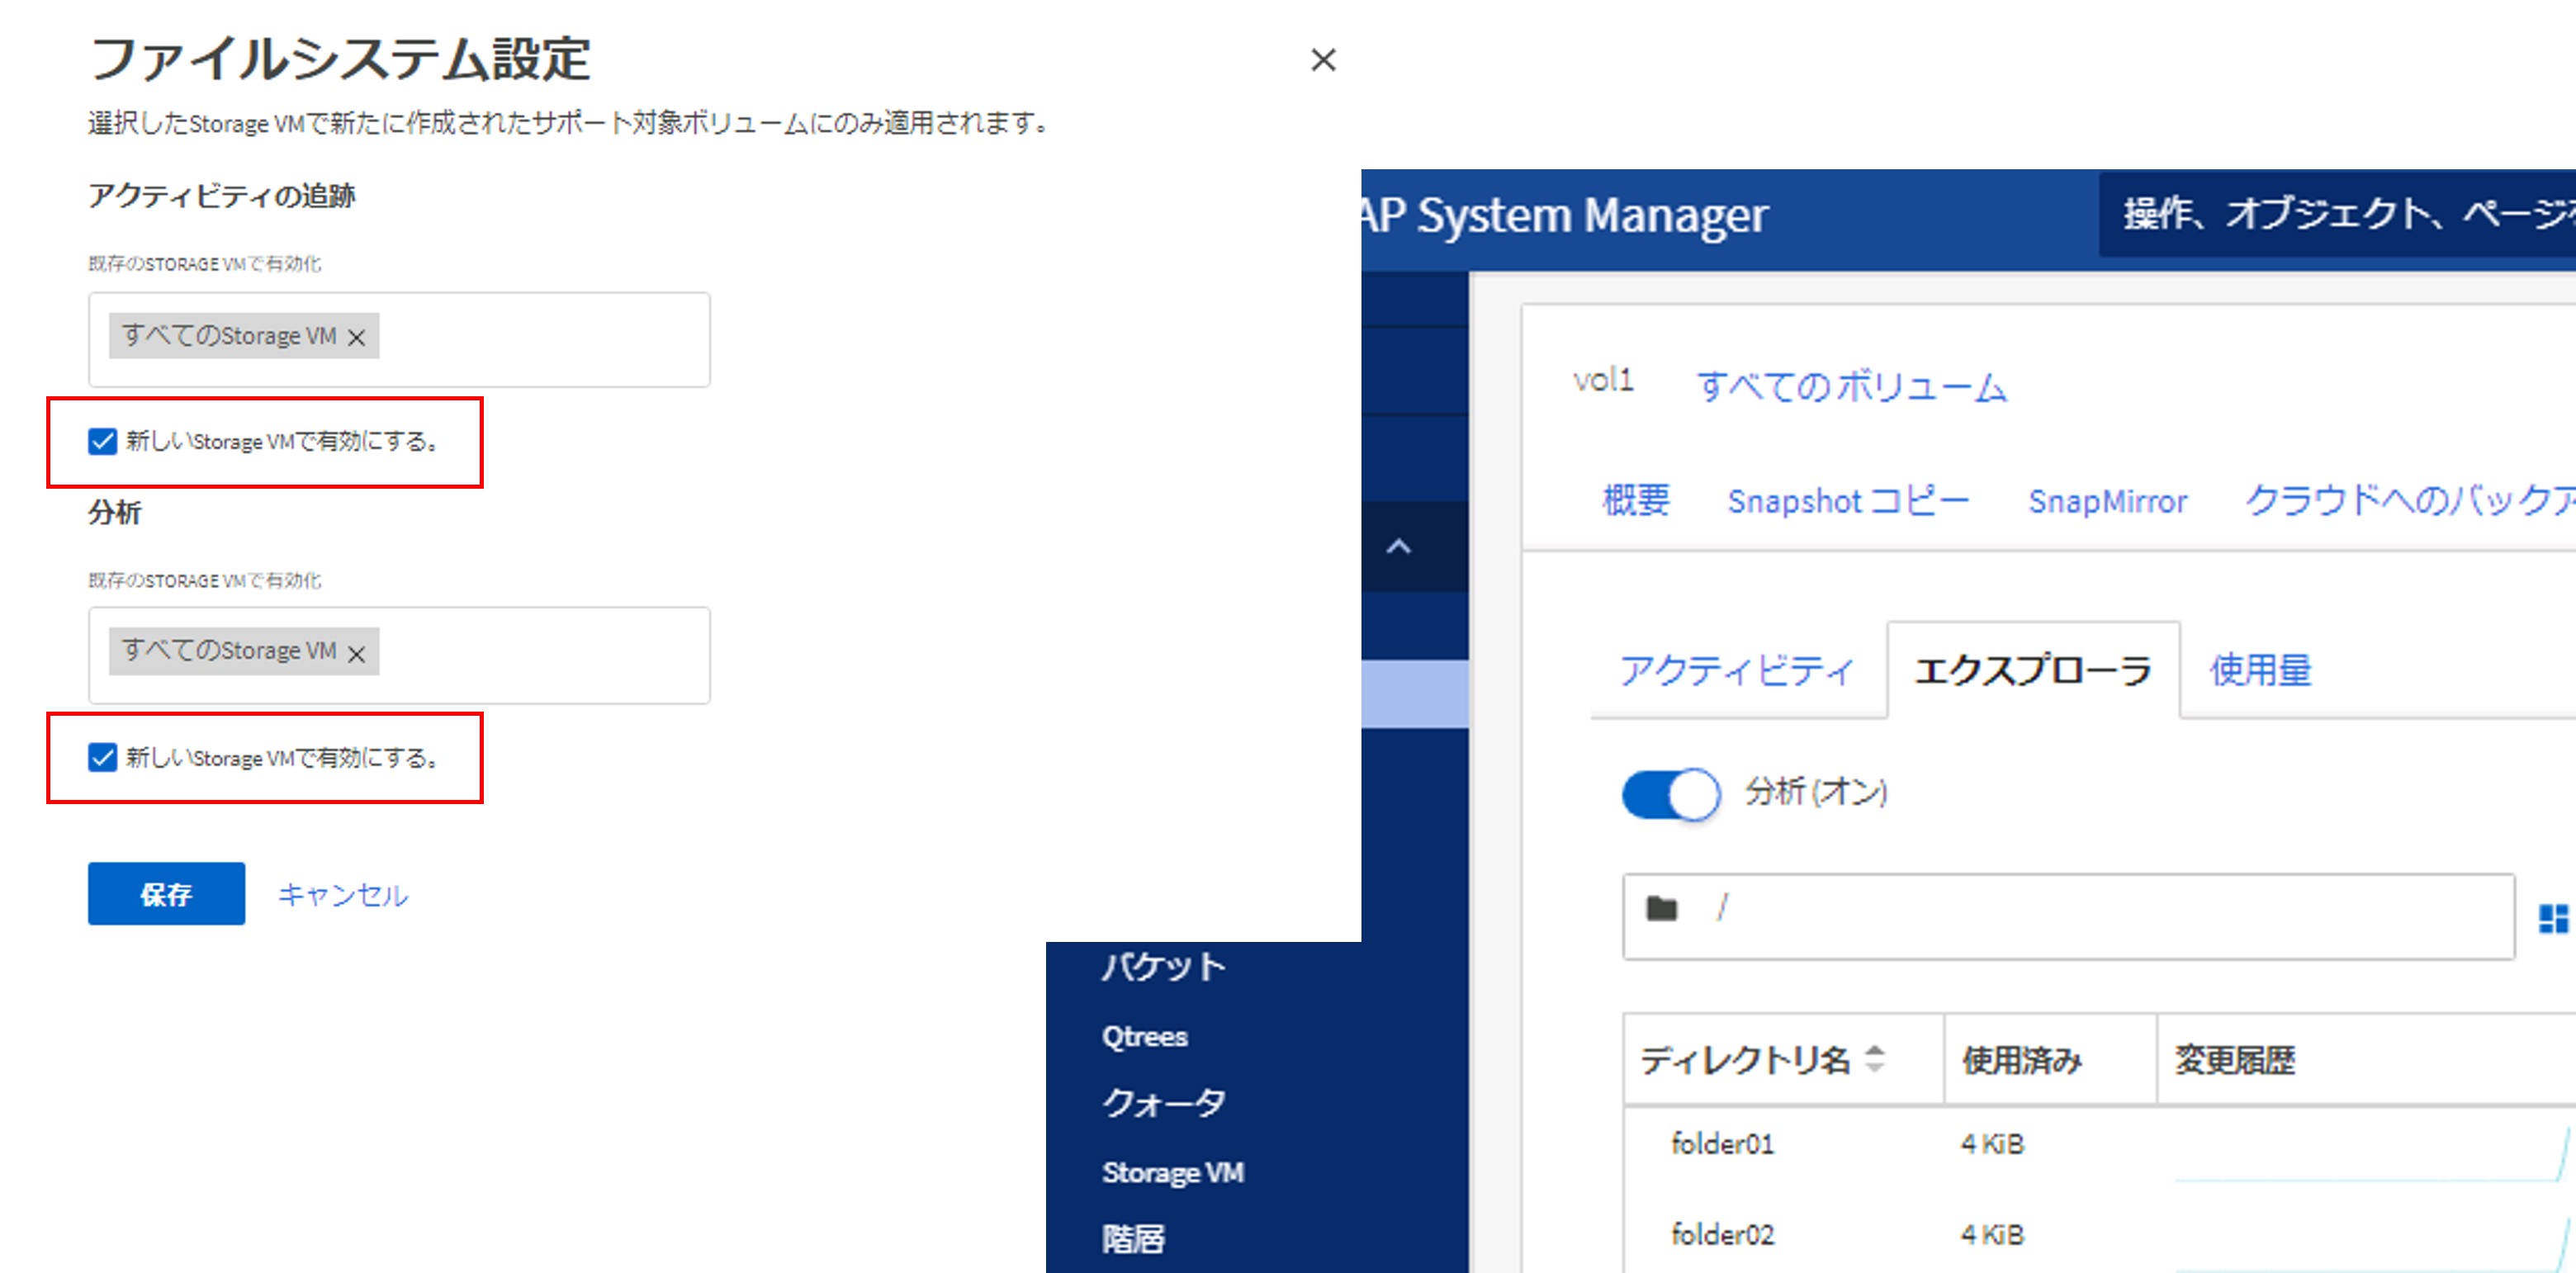Click the highlighted selected sidebar item
This screenshot has height=1273, width=2576.
pyautogui.click(x=1414, y=693)
